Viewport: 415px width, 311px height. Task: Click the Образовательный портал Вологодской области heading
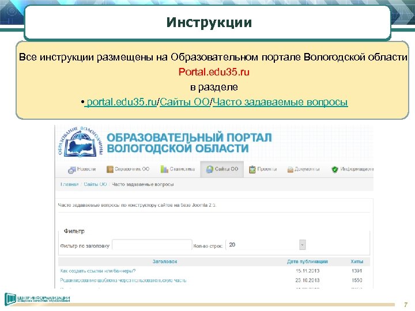(189, 143)
